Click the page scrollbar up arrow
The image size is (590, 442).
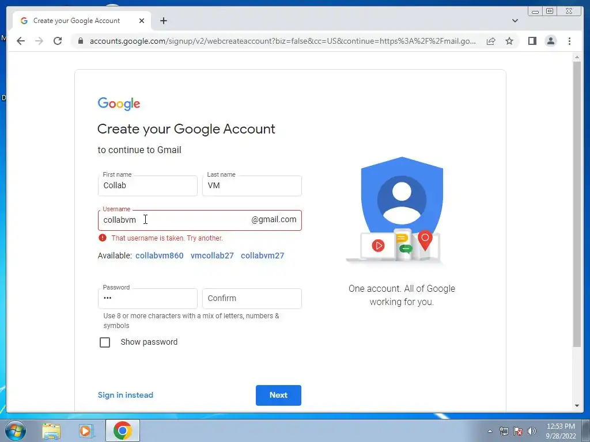point(577,57)
